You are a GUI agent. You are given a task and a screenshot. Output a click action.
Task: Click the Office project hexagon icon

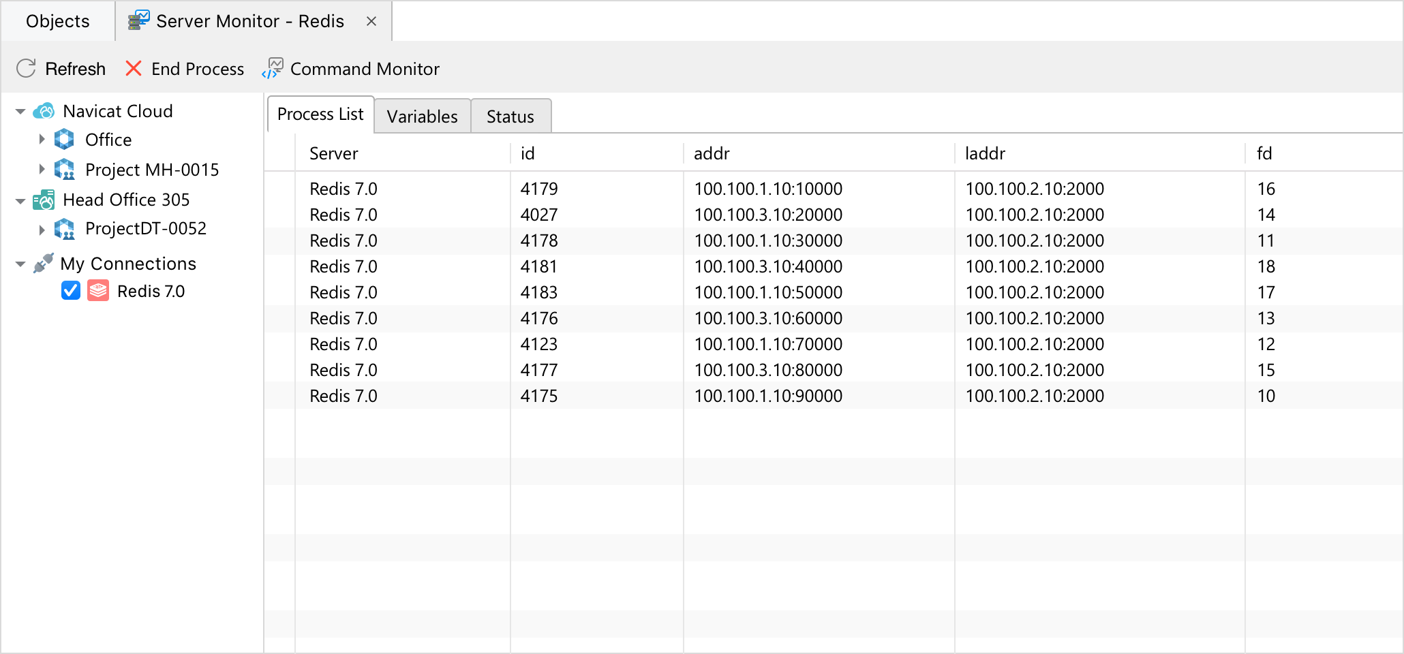click(64, 140)
